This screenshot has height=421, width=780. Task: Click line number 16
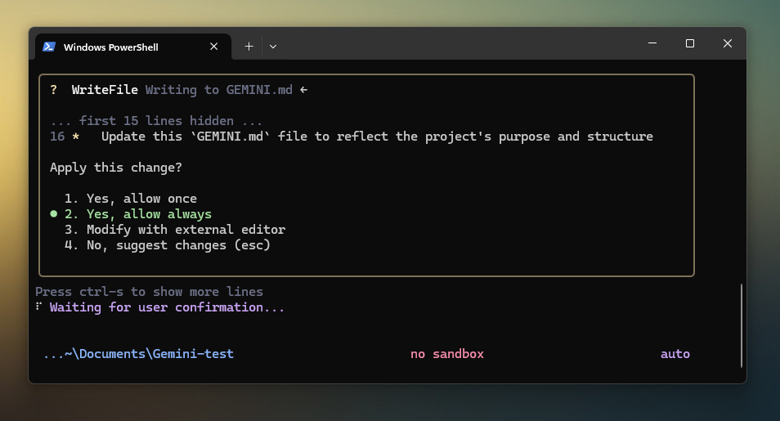tap(57, 137)
